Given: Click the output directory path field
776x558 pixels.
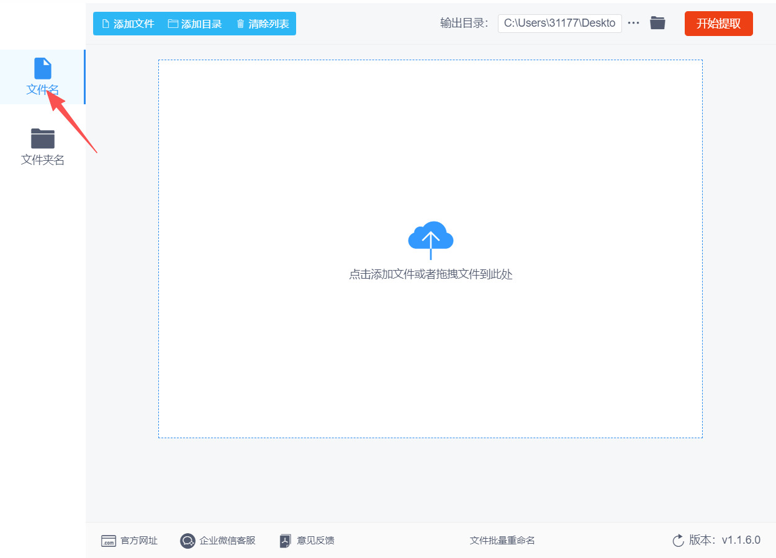Looking at the screenshot, I should click(x=559, y=23).
